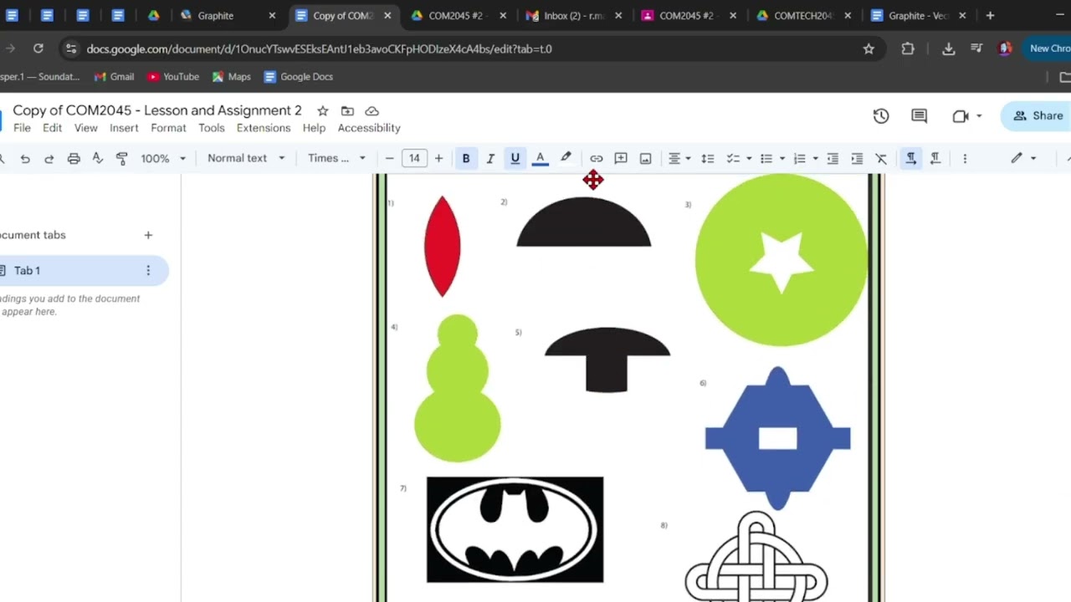
Task: Change zoom level from 100% dropdown
Action: (x=163, y=158)
